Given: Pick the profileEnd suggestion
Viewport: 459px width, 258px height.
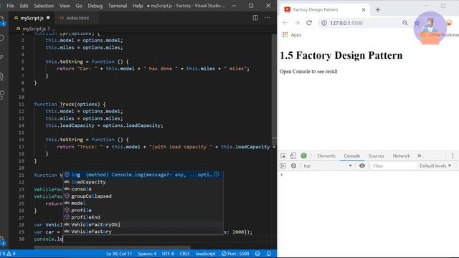Looking at the screenshot, I should (x=143, y=217).
